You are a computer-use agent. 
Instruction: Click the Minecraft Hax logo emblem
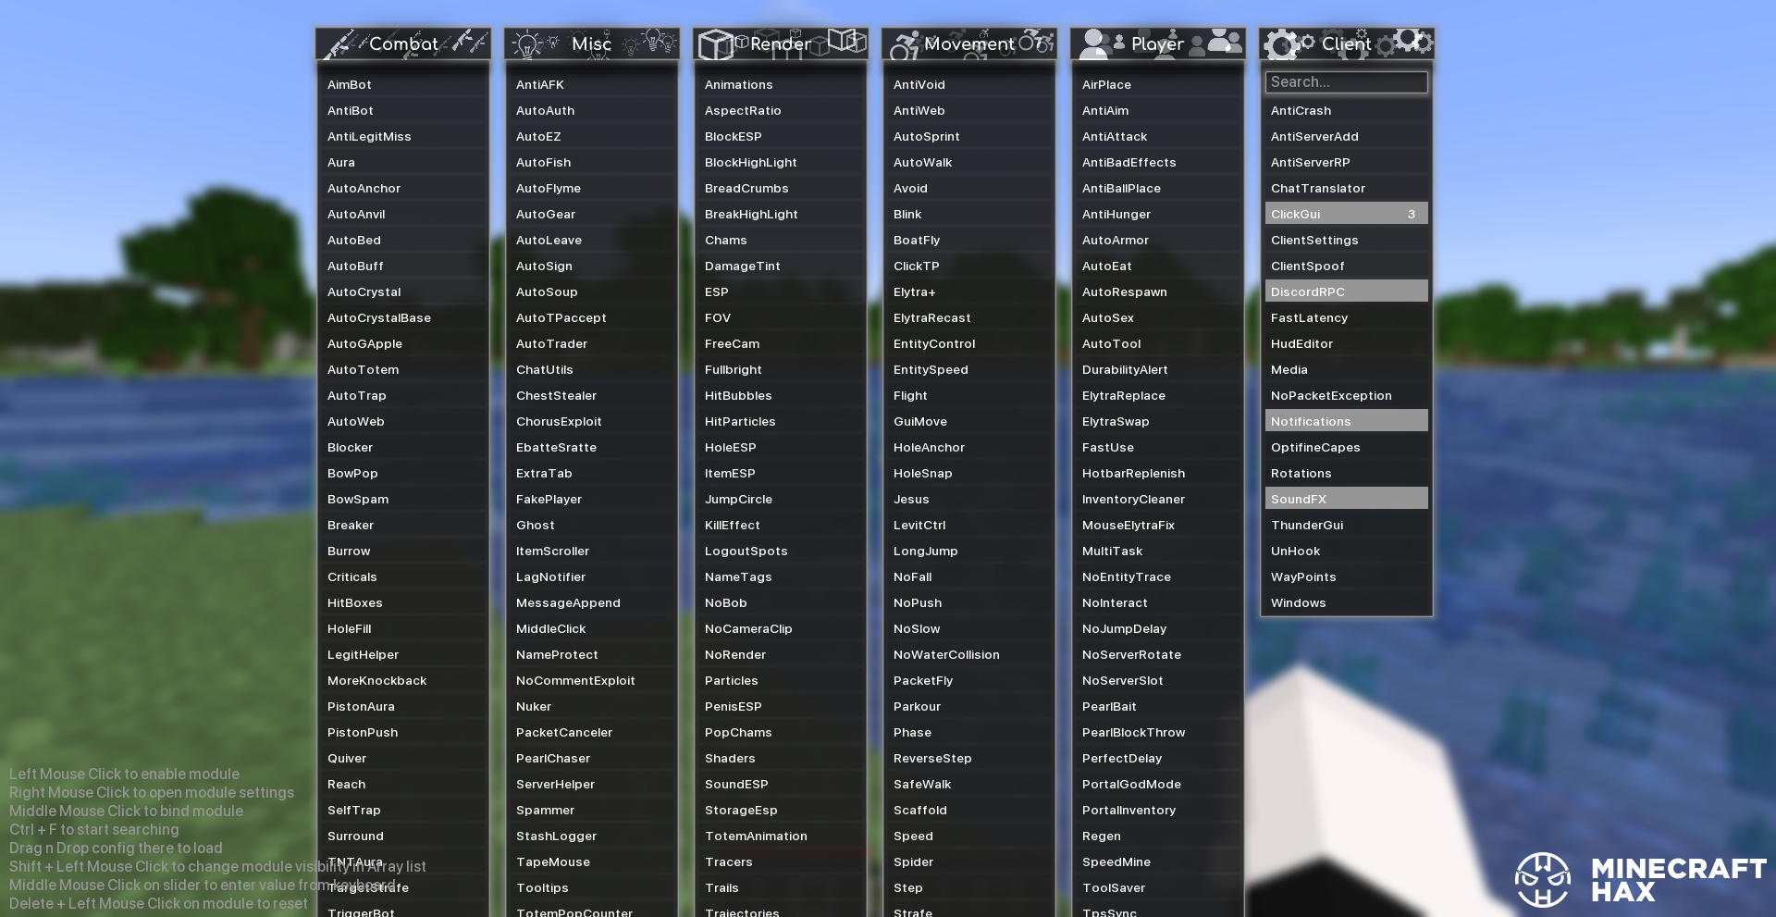point(1542,880)
